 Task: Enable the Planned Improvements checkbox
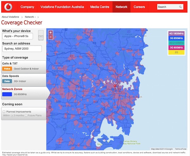click(4, 112)
